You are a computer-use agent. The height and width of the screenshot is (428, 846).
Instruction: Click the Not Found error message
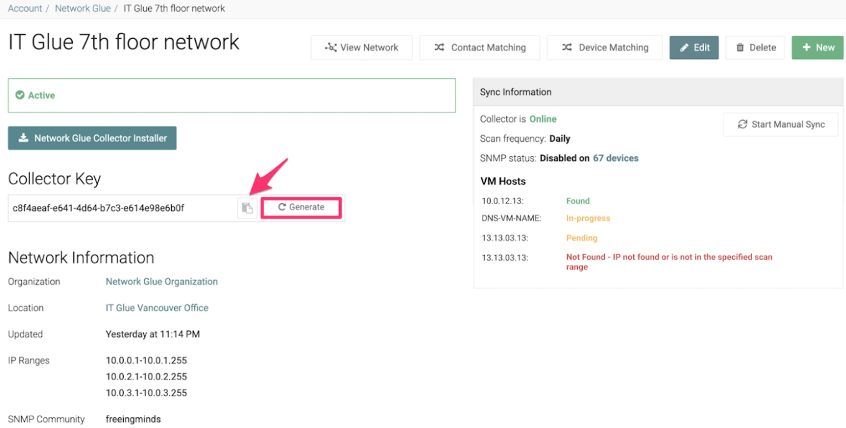click(x=669, y=262)
